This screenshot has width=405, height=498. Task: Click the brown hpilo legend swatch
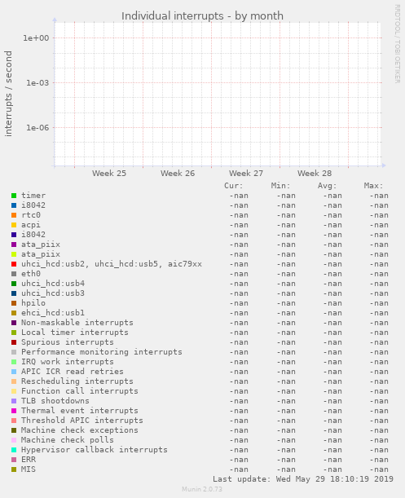[14, 303]
